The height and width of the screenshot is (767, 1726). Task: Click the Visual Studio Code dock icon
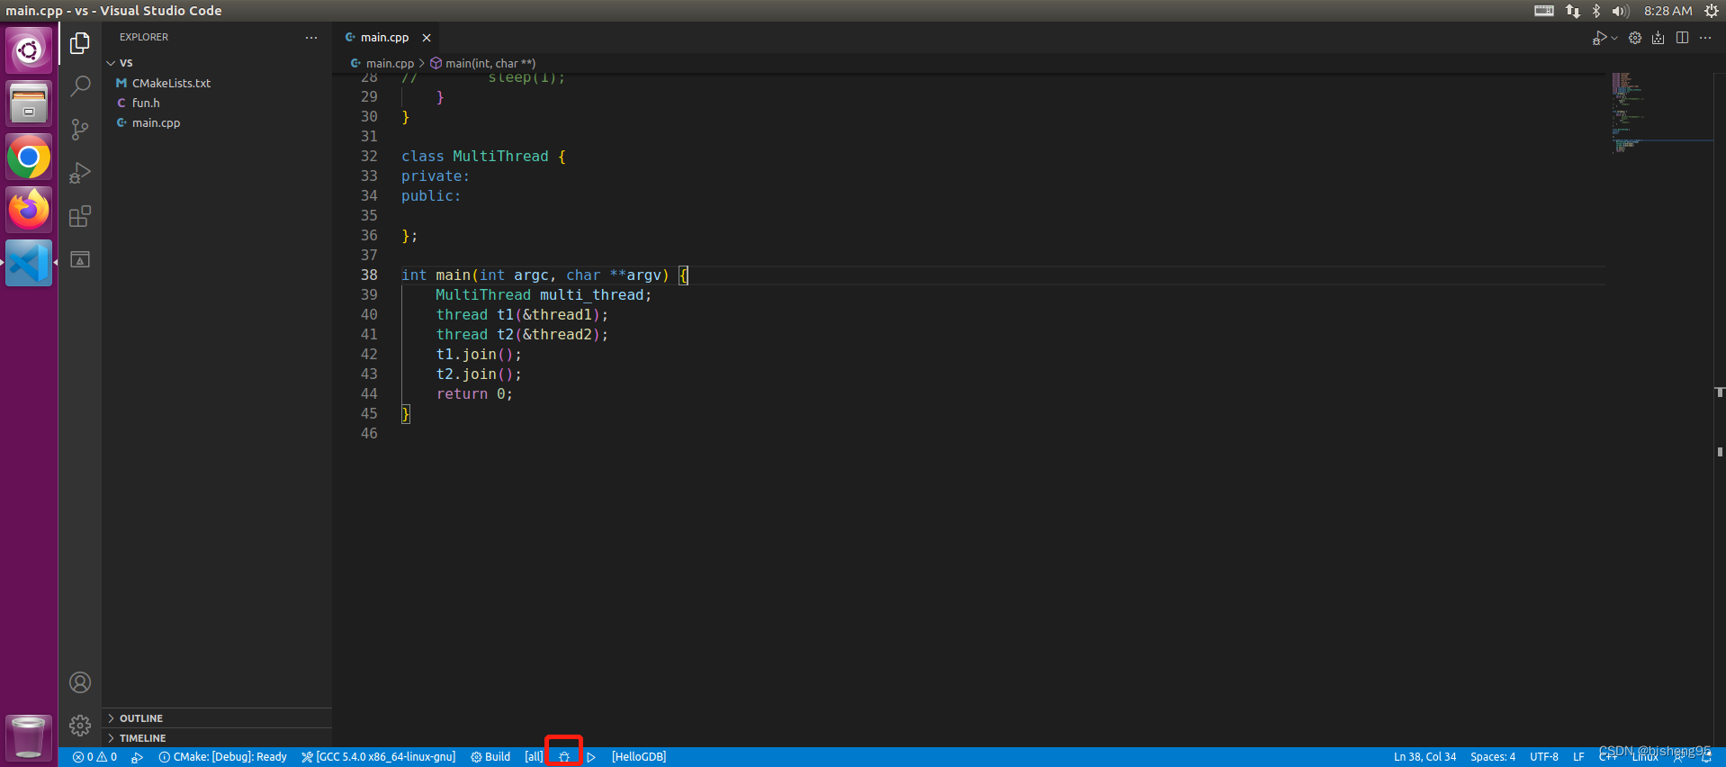(29, 263)
